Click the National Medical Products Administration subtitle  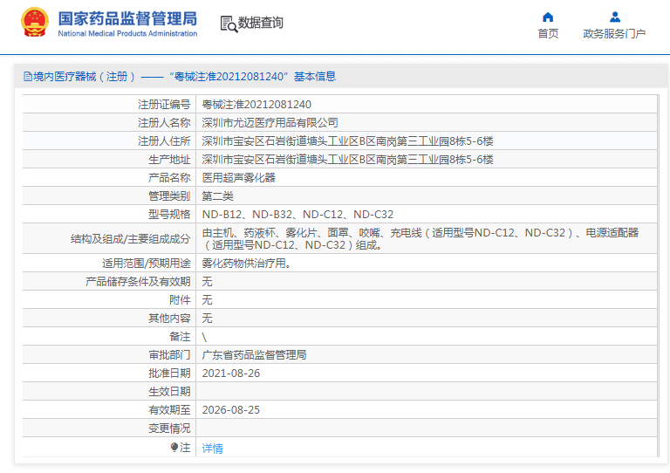tap(127, 34)
